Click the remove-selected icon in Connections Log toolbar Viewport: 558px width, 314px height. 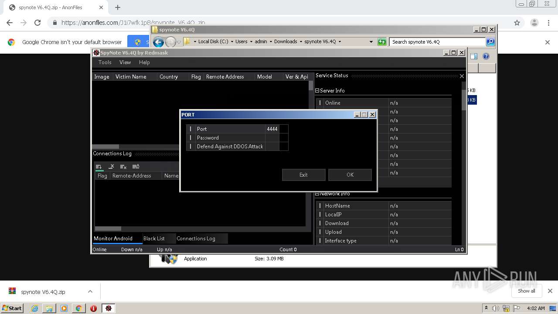111,167
